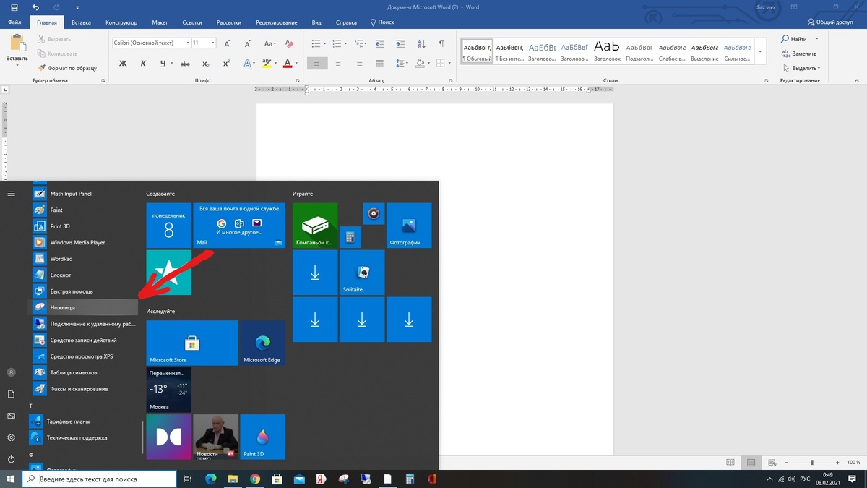Image resolution: width=867 pixels, height=488 pixels.
Task: Show or hide paragraph marks (¶)
Action: (x=441, y=43)
